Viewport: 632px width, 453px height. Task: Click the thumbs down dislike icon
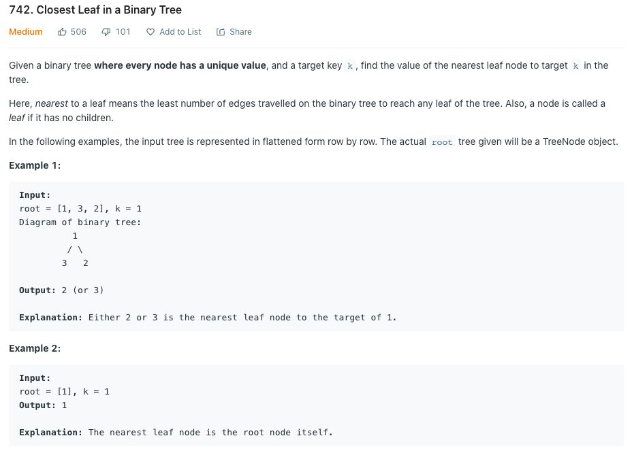coord(105,31)
